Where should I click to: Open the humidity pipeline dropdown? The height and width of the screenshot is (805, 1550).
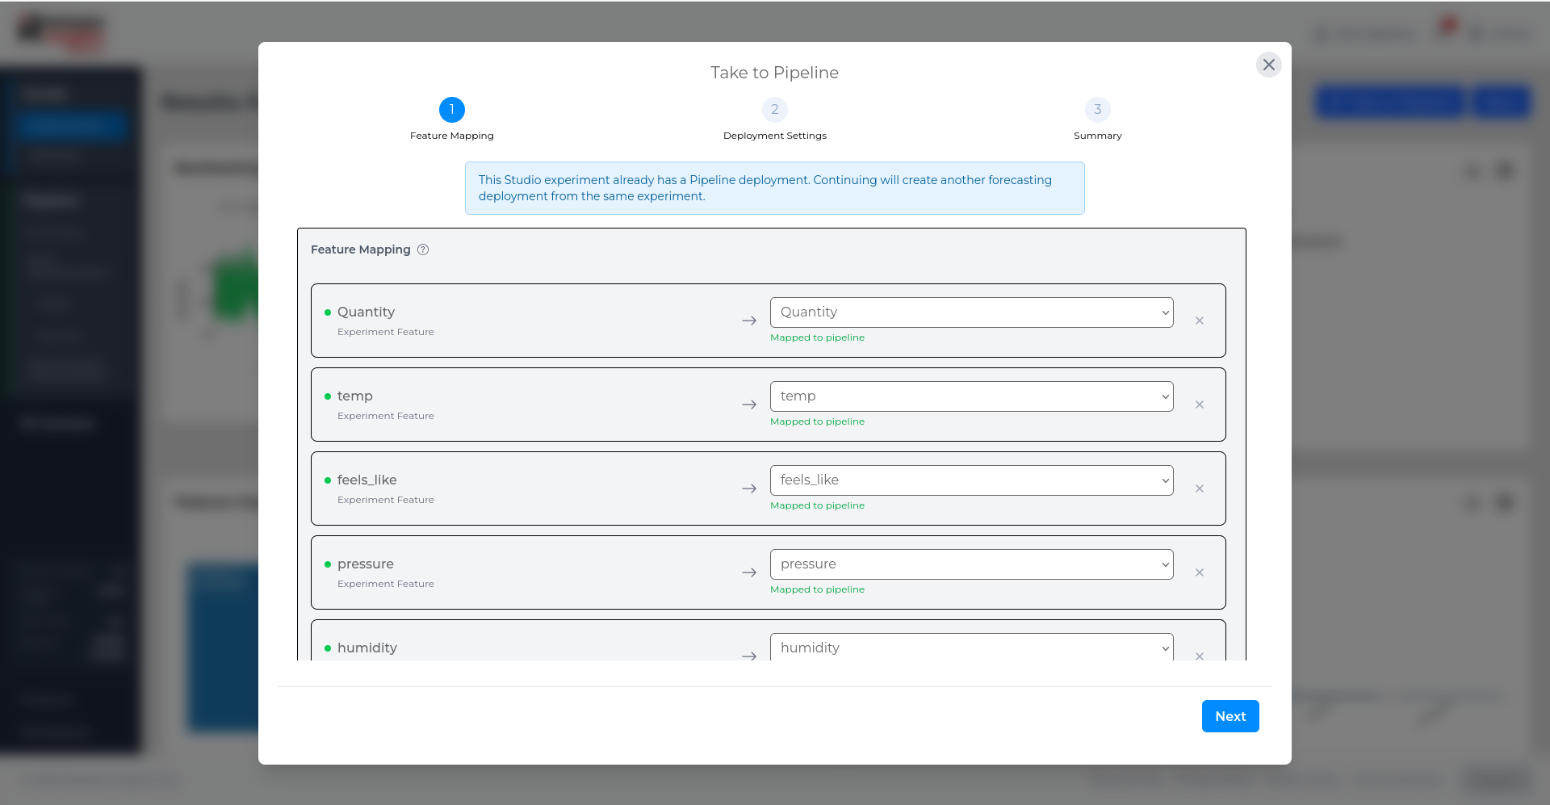(x=971, y=647)
